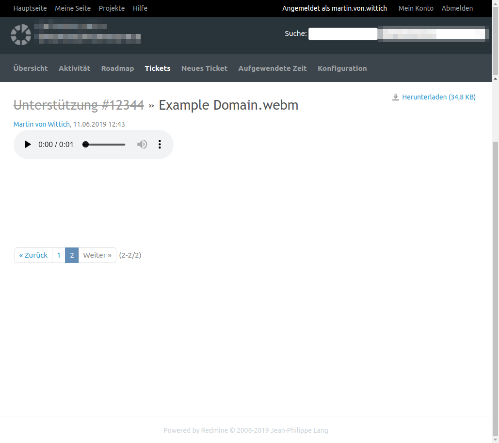Open the Tickets tab

[x=158, y=68]
